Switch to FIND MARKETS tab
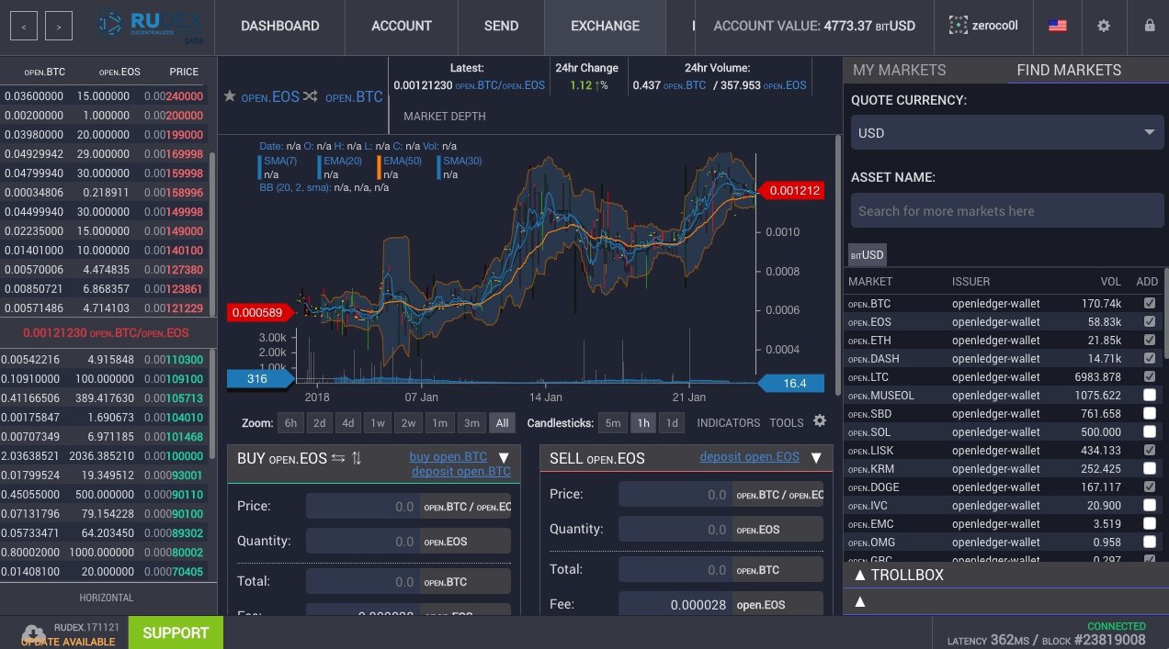Image resolution: width=1169 pixels, height=649 pixels. pyautogui.click(x=1069, y=70)
